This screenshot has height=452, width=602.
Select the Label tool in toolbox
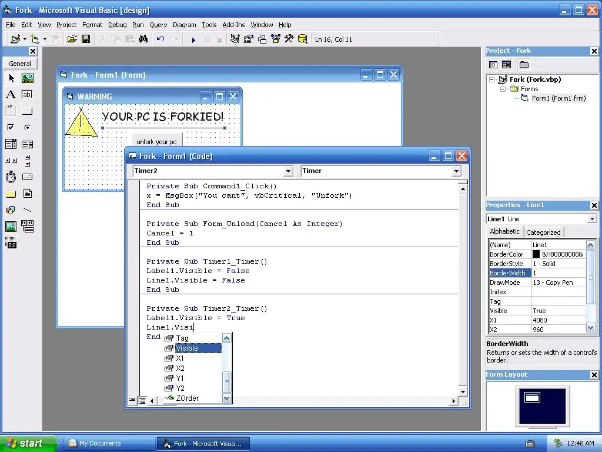(11, 95)
